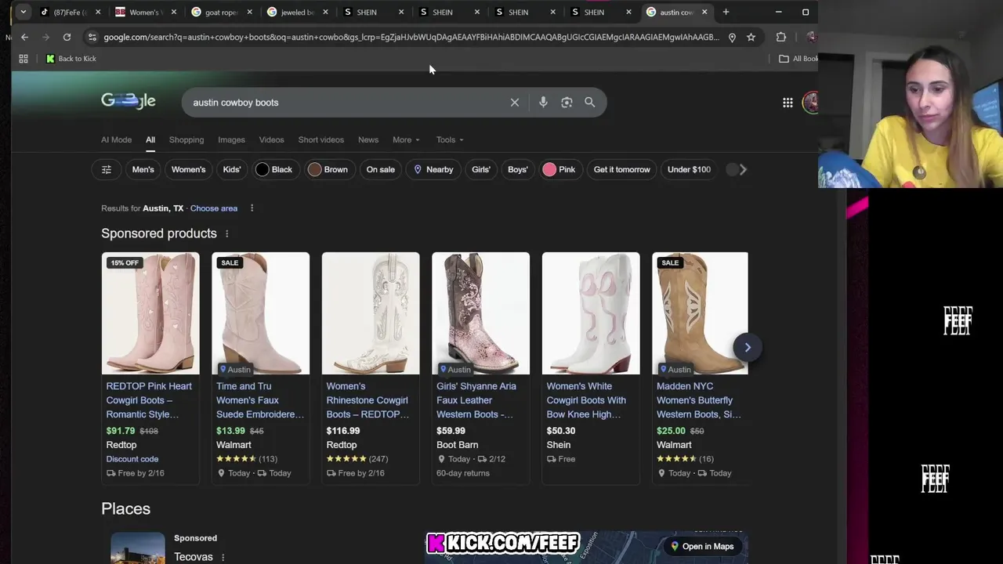Screen dimensions: 1003x564
Task: Click the Tecovas place name
Action: coord(194,557)
